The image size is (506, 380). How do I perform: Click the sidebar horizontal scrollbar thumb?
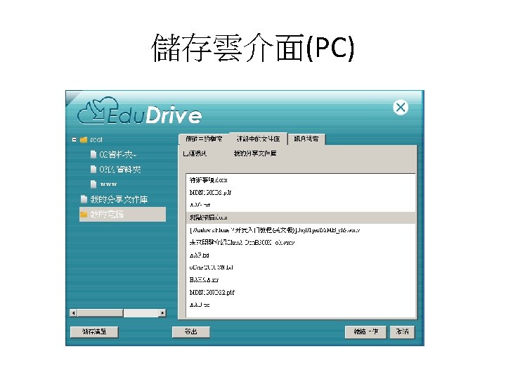[100, 312]
